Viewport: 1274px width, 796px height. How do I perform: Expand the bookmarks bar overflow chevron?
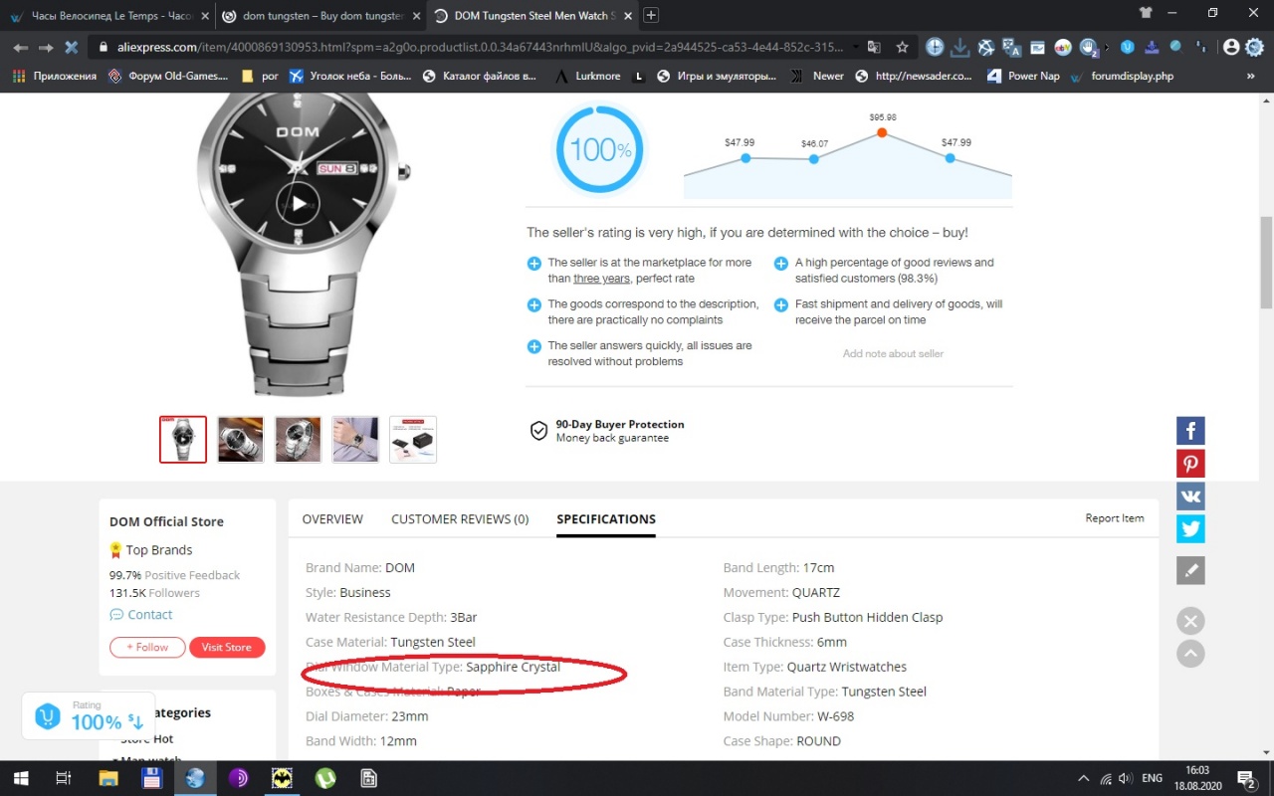1251,76
